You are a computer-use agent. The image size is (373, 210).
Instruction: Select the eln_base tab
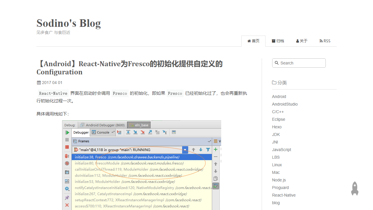139,125
